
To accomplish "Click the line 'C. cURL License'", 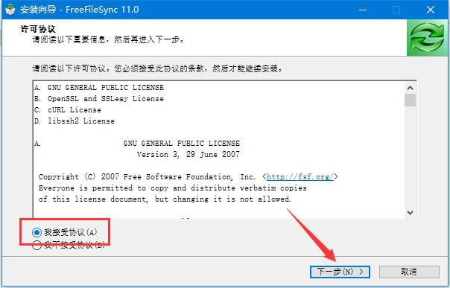I will 68,110.
